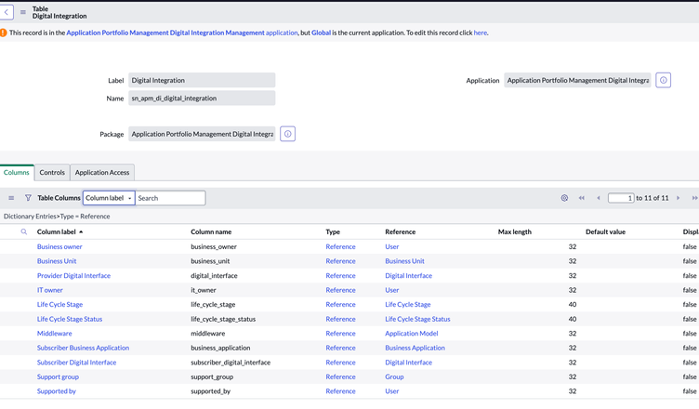Go back using the back arrow button

[x=7, y=12]
